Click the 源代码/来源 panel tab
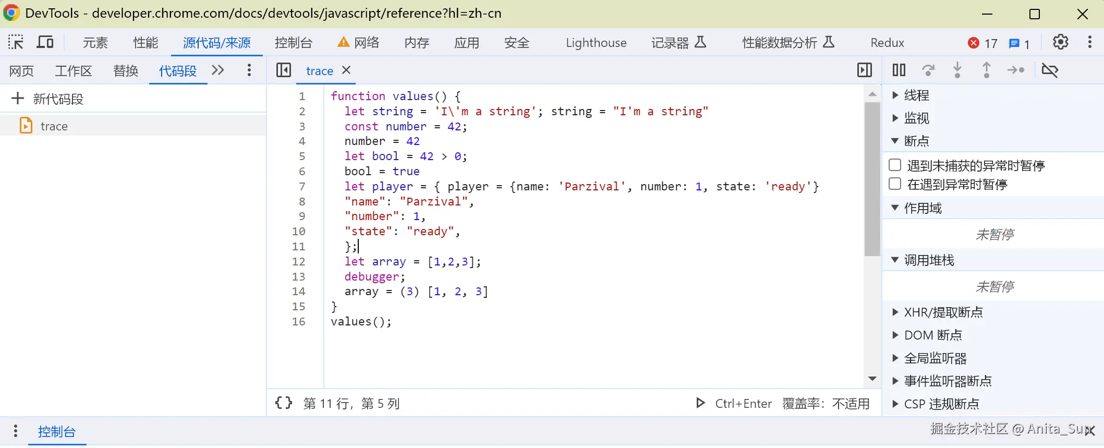Screen dimensions: 1104x448 click(217, 43)
